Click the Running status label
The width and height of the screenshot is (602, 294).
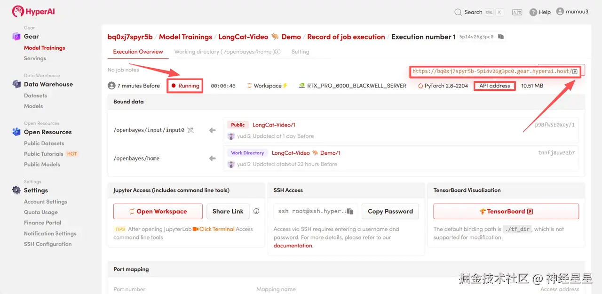pos(185,86)
